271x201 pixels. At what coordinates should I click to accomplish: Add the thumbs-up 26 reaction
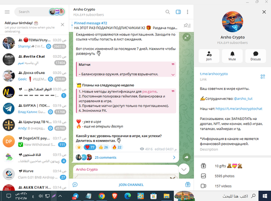(x=104, y=147)
